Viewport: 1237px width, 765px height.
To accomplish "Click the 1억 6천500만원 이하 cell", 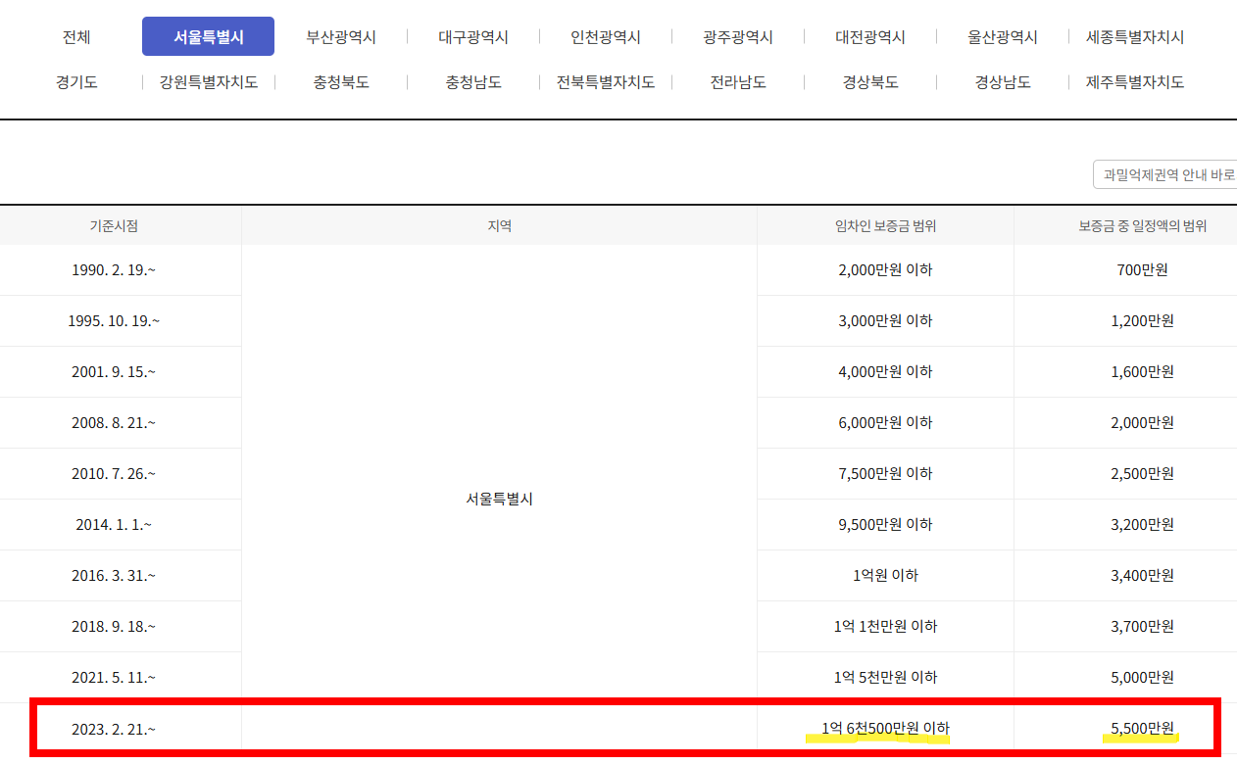I will 885,728.
